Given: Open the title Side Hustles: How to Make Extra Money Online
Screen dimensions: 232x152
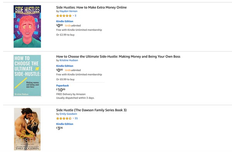Looking at the screenshot, I should tap(91, 7).
